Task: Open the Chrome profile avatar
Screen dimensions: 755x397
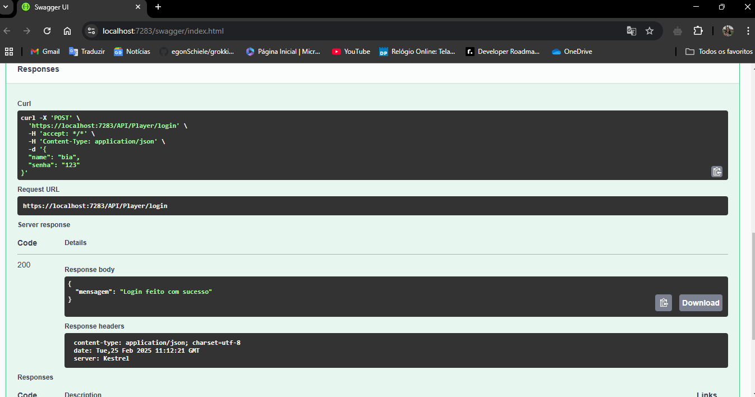Action: pyautogui.click(x=728, y=31)
